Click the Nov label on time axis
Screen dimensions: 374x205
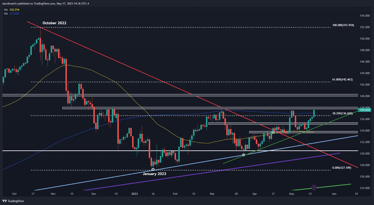coord(53,194)
